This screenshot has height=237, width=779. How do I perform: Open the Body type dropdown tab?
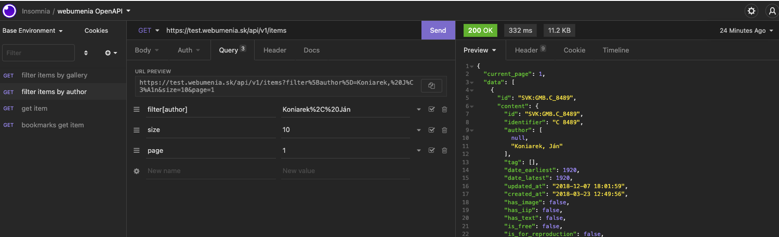point(147,50)
